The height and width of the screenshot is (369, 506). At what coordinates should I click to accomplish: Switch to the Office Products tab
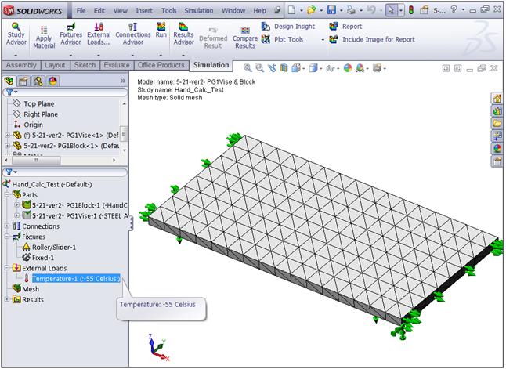(x=161, y=65)
